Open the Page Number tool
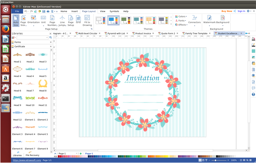Image resolution: width=256 pixels, height=163 pixels. pos(53,21)
